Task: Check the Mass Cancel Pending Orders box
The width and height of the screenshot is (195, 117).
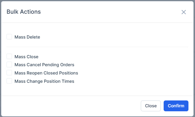Action: pos(9,64)
